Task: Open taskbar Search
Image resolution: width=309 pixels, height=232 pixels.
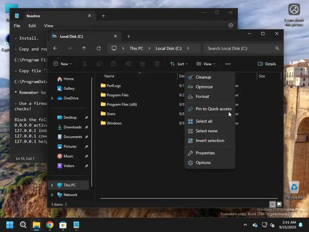Action: click(23, 225)
